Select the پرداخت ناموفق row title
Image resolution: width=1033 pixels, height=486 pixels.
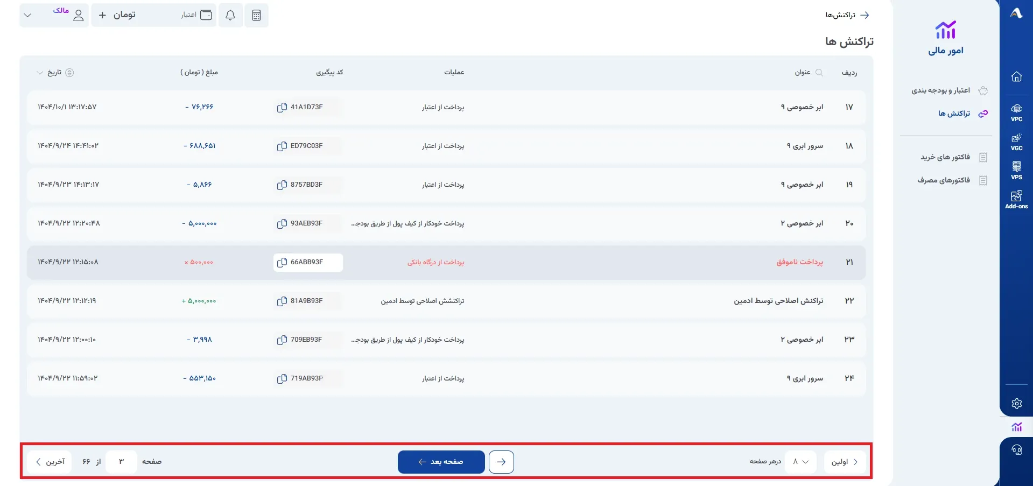point(799,262)
